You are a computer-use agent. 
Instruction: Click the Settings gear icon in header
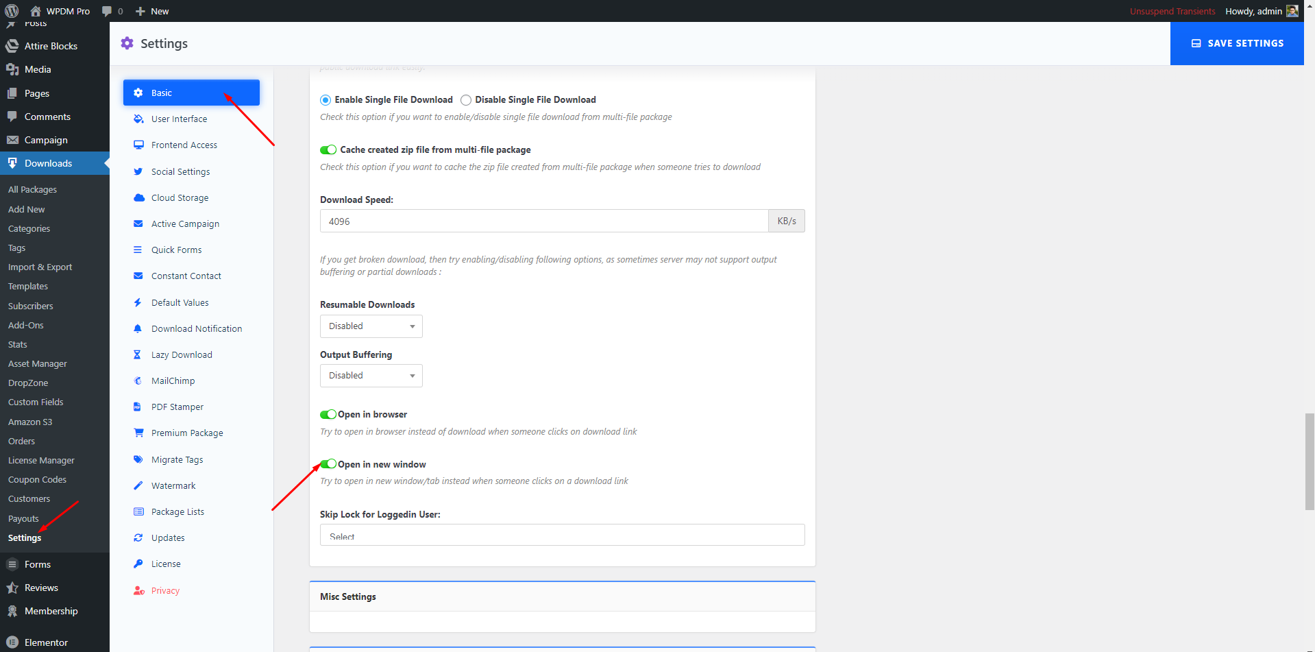(127, 43)
